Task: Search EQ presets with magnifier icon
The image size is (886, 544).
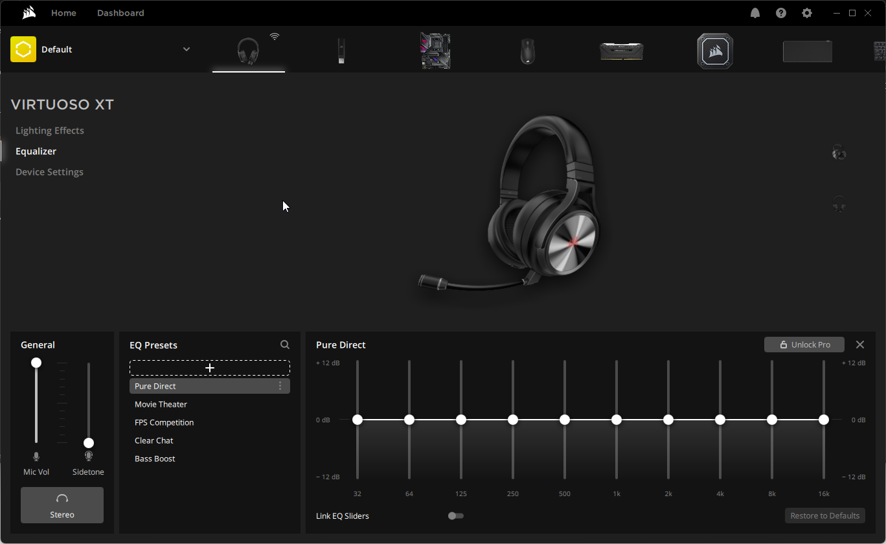Action: click(x=285, y=345)
